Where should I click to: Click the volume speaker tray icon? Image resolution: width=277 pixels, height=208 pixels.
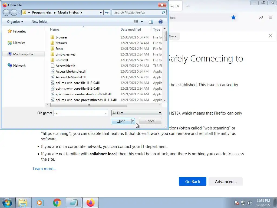(x=250, y=203)
